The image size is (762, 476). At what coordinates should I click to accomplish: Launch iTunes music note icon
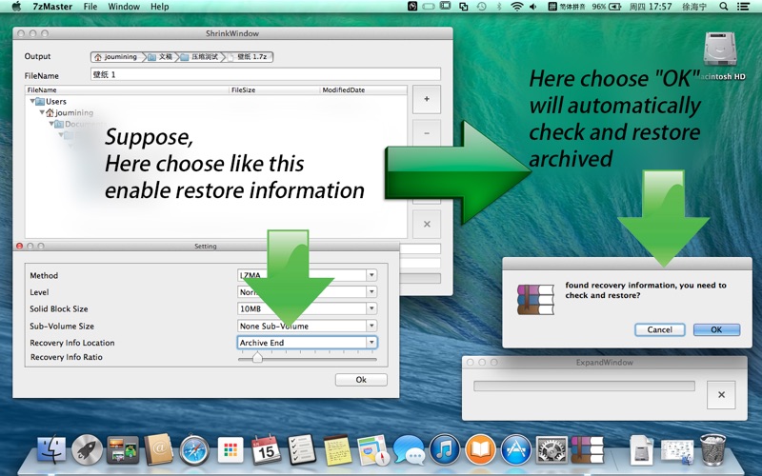click(444, 449)
